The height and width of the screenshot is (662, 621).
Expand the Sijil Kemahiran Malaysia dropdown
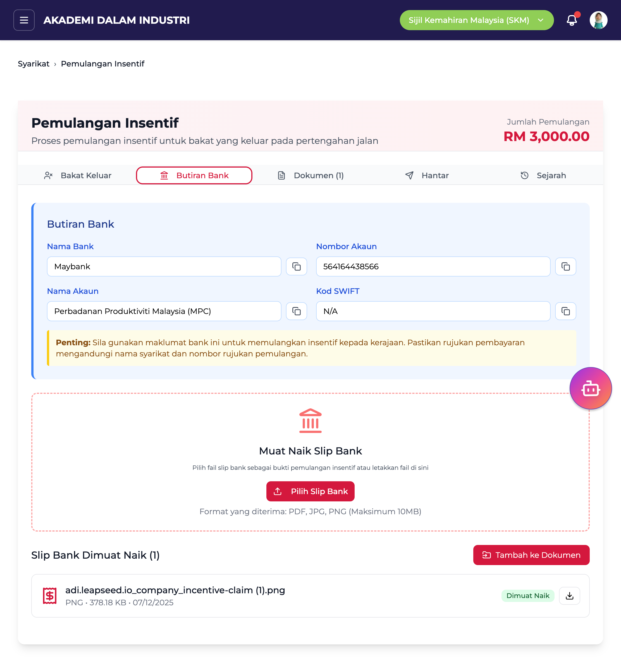[x=476, y=20]
